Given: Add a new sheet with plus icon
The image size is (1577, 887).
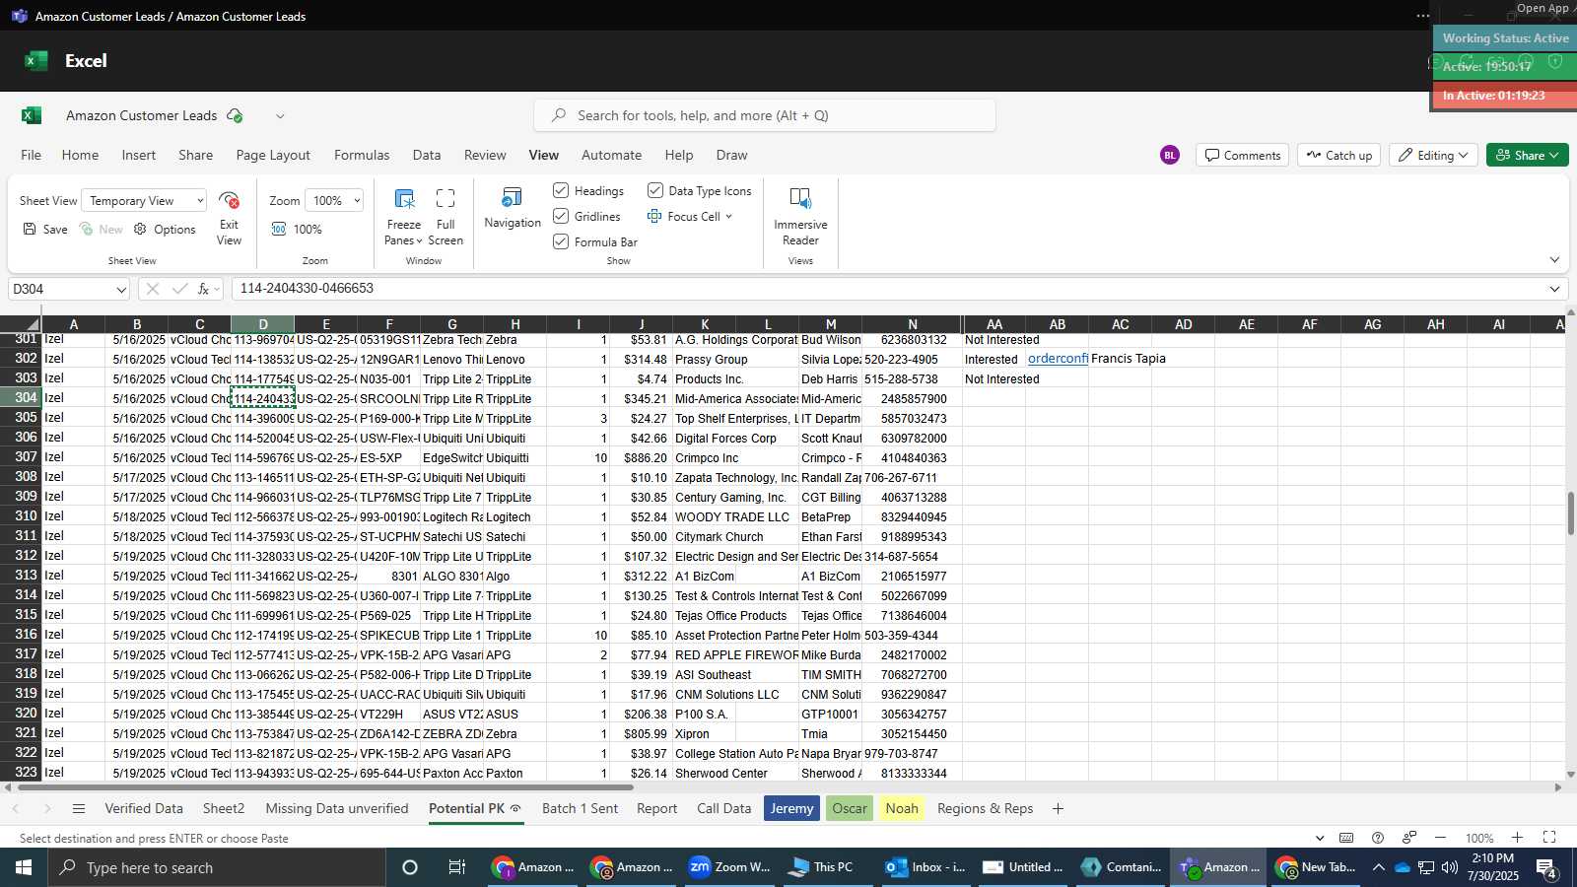Looking at the screenshot, I should point(1058,808).
